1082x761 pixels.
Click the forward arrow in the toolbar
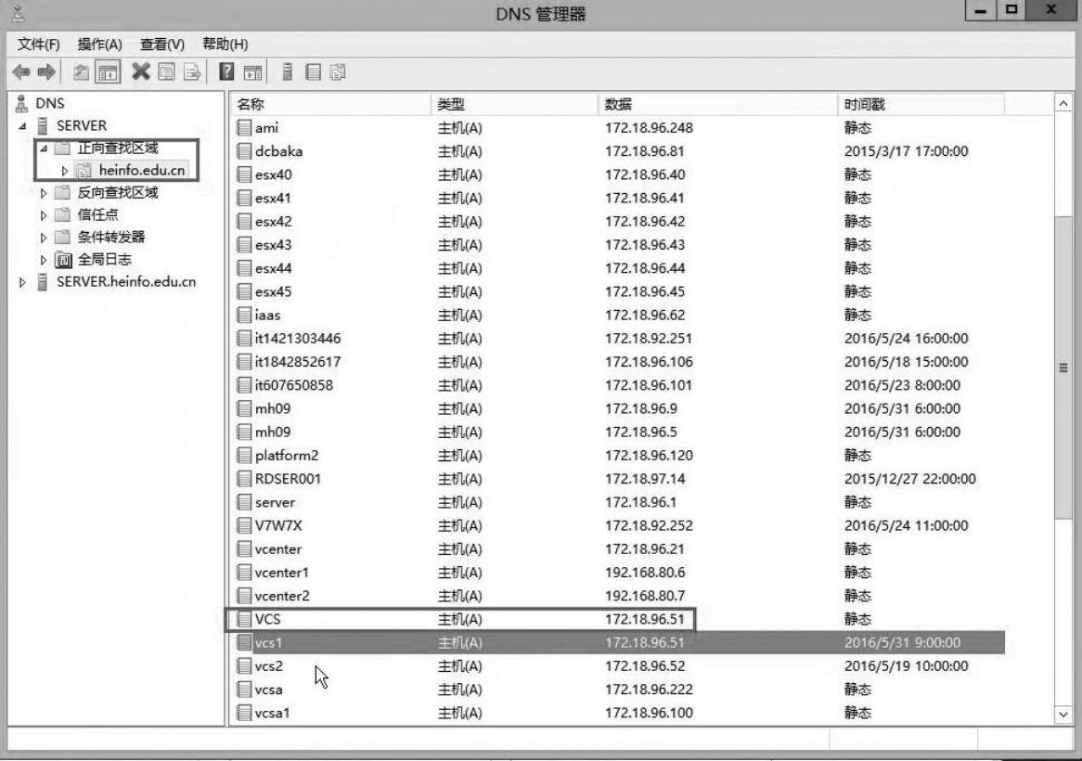pos(46,71)
